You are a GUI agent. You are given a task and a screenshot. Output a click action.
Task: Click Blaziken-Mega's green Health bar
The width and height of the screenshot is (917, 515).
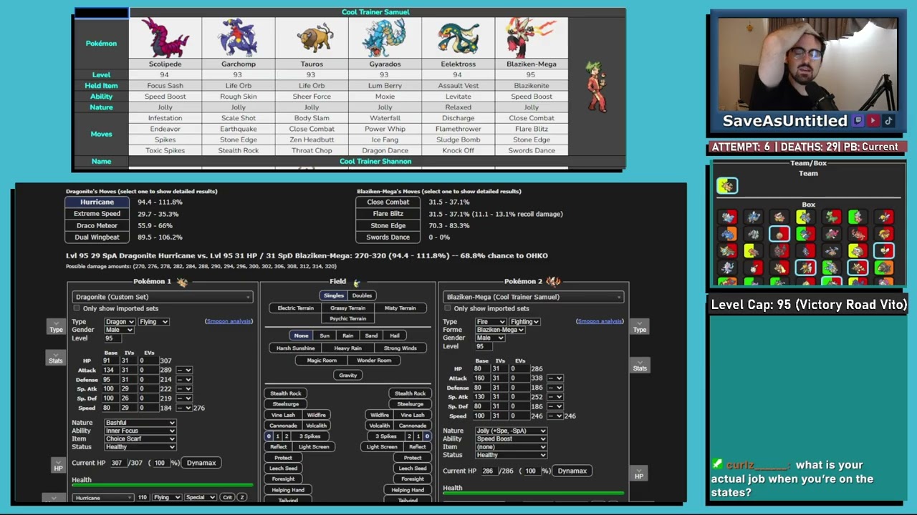(x=534, y=494)
